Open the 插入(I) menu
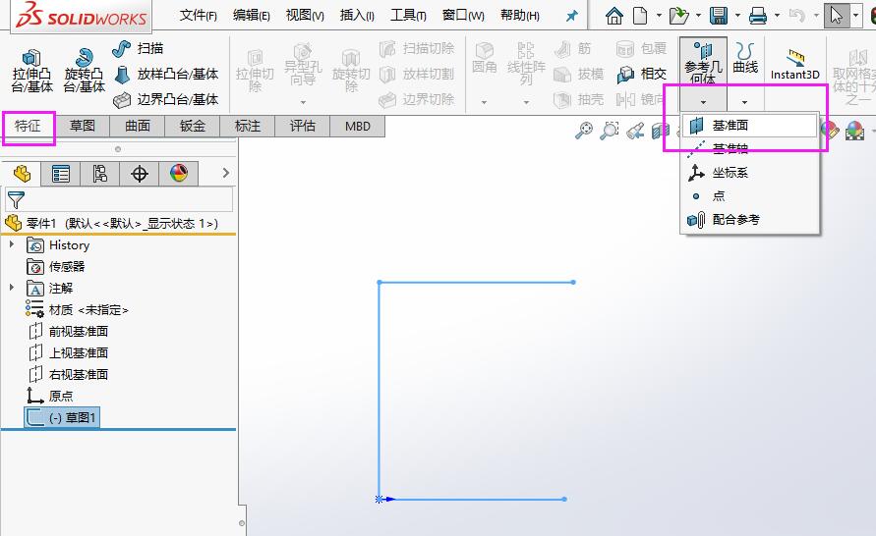This screenshot has width=876, height=536. pos(357,16)
